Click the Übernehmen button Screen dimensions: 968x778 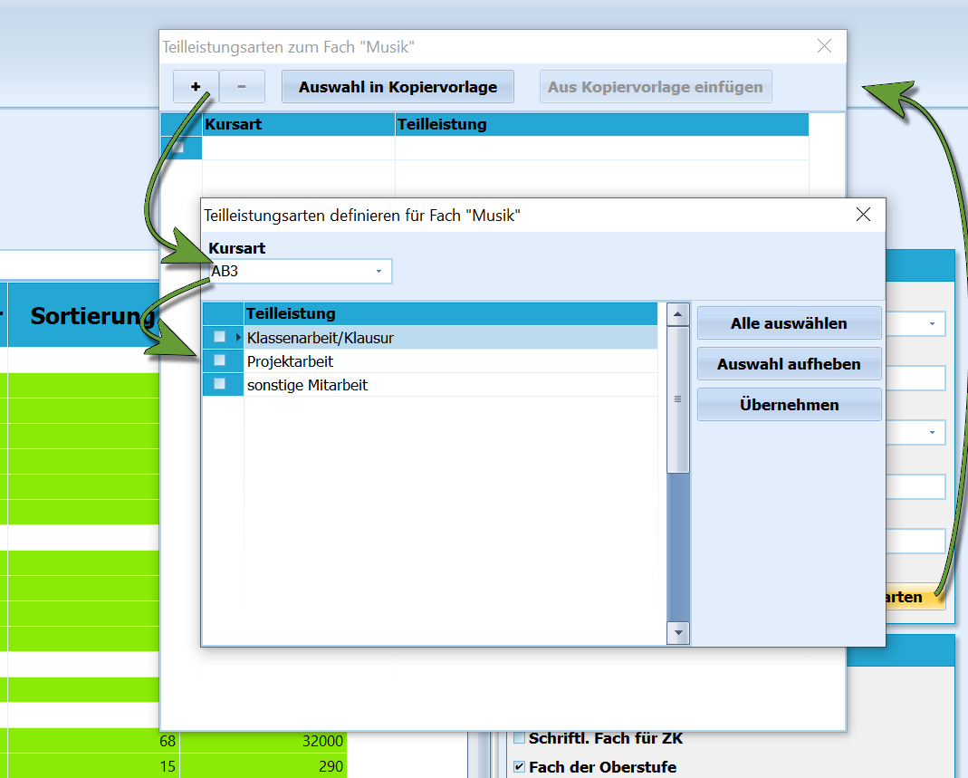(x=789, y=405)
